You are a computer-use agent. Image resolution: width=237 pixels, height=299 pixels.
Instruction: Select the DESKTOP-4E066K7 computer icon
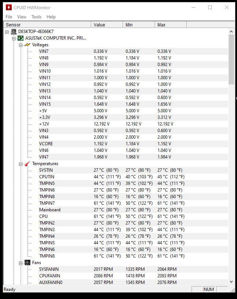14,32
